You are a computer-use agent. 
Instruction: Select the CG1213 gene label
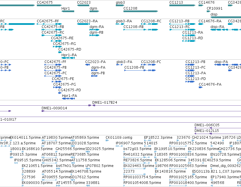tap(176, 3)
